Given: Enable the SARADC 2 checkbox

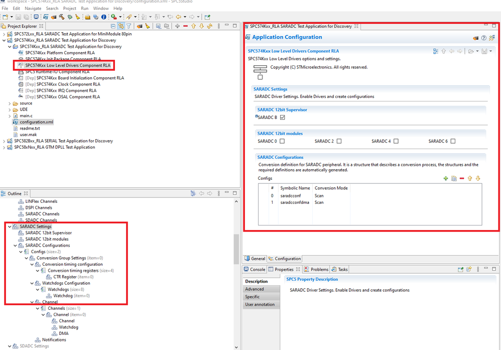Looking at the screenshot, I should click(x=339, y=141).
